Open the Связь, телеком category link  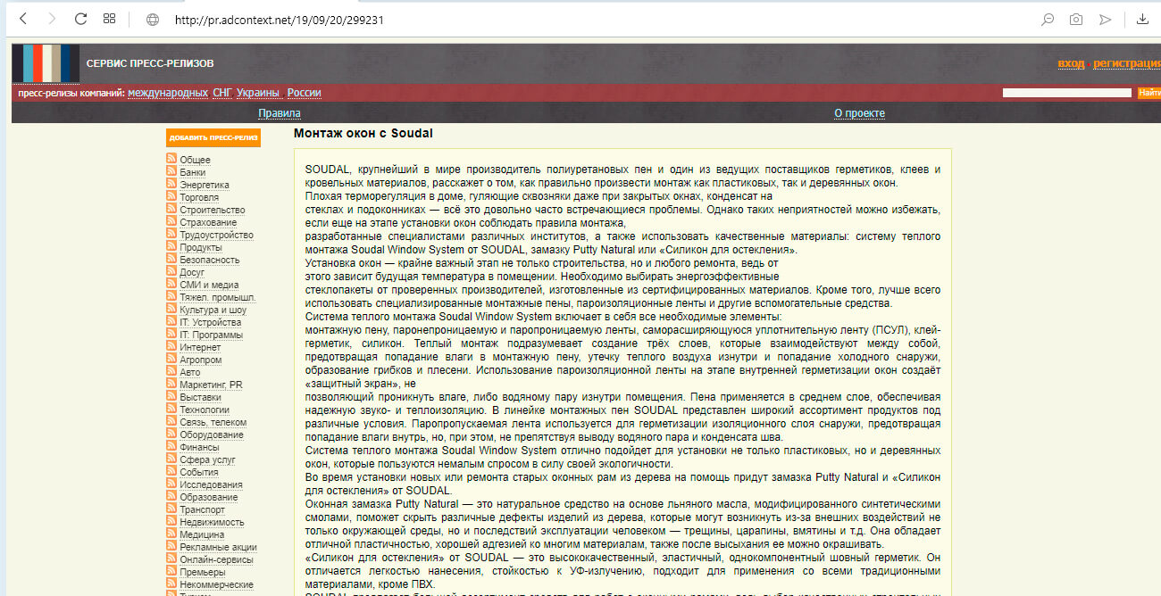click(x=213, y=423)
